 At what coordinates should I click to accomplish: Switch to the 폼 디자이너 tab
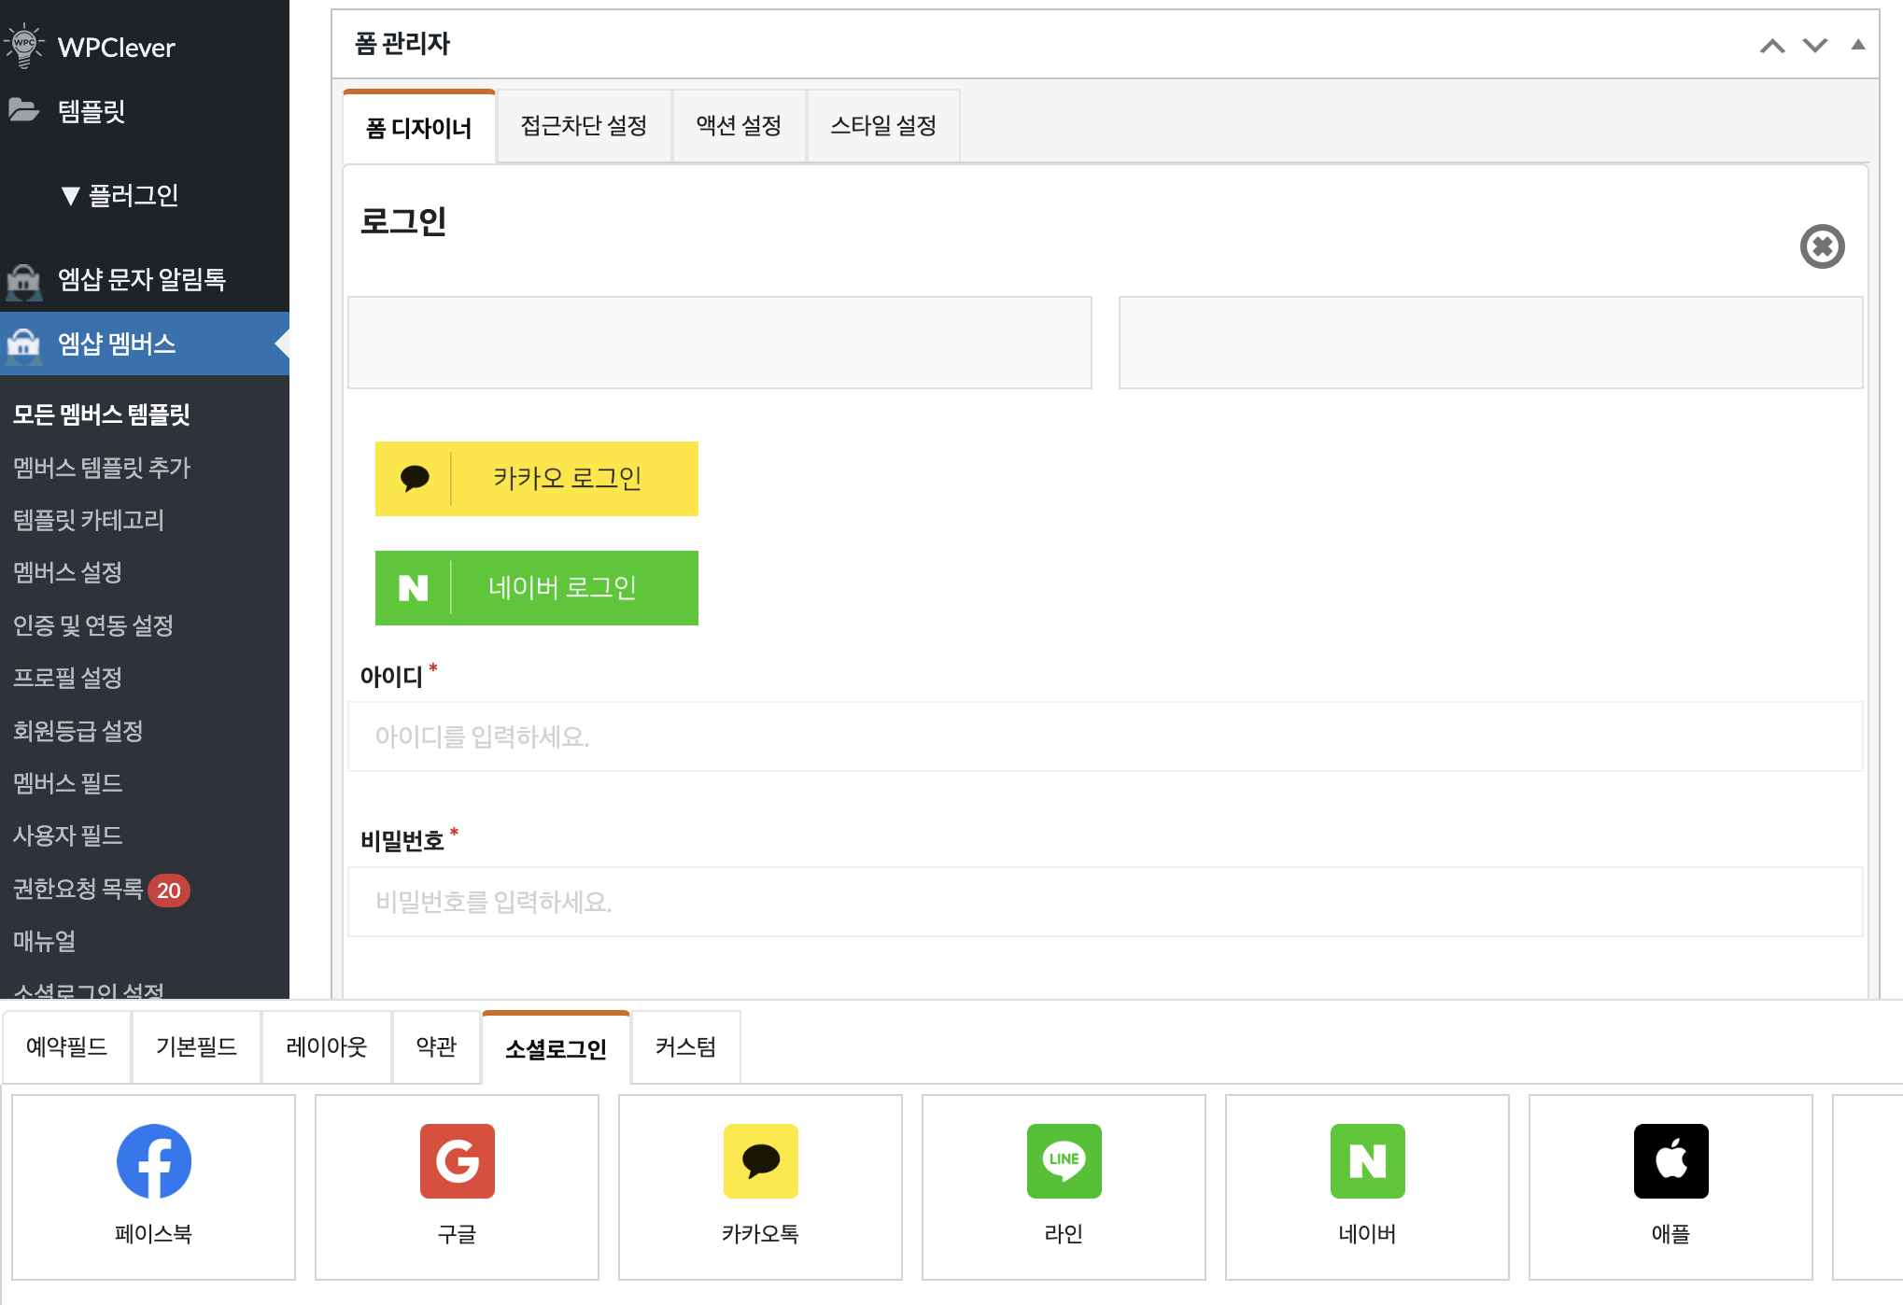(419, 127)
